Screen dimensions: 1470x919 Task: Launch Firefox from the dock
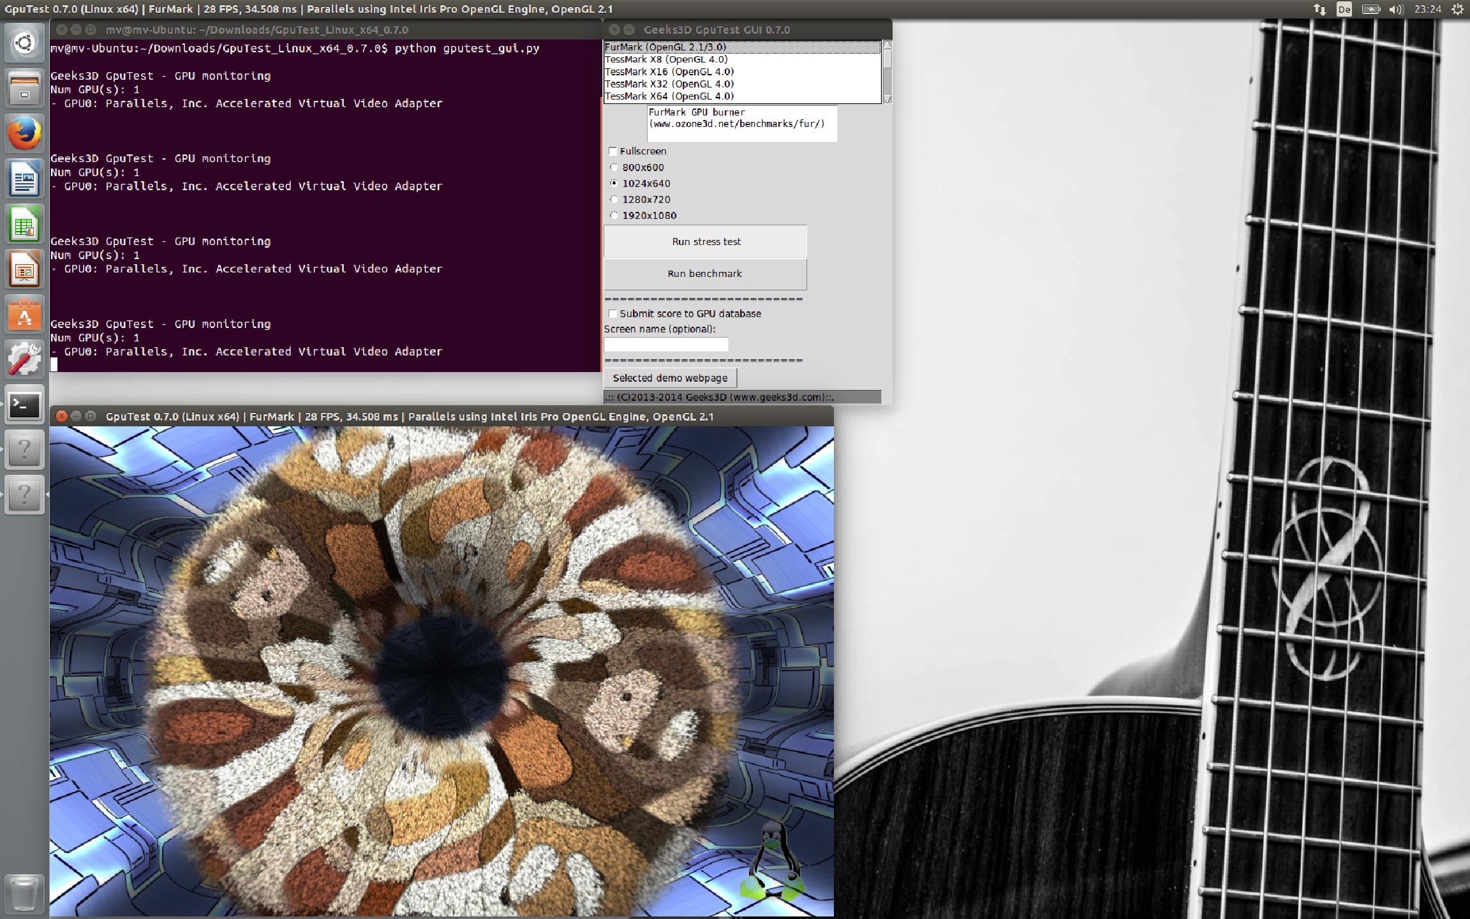tap(24, 133)
